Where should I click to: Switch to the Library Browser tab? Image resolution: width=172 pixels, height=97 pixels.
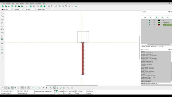[146, 47]
